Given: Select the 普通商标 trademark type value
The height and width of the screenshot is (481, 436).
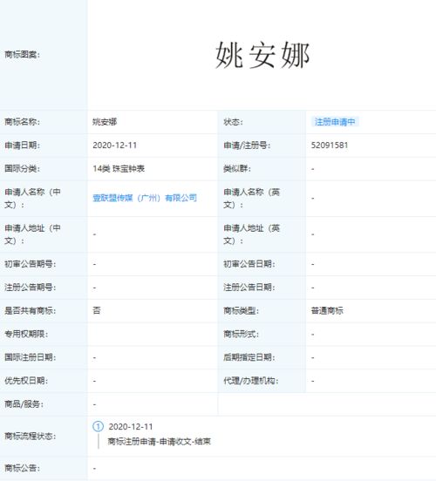Looking at the screenshot, I should [327, 311].
